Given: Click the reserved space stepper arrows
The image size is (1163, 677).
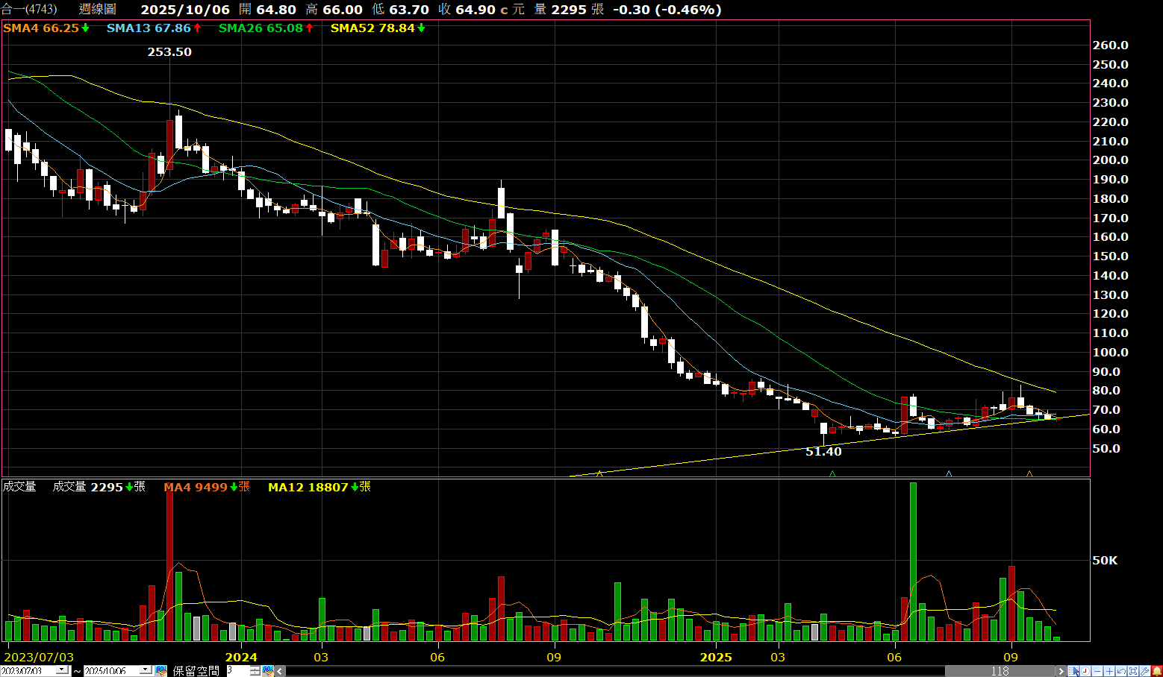Looking at the screenshot, I should tap(255, 671).
